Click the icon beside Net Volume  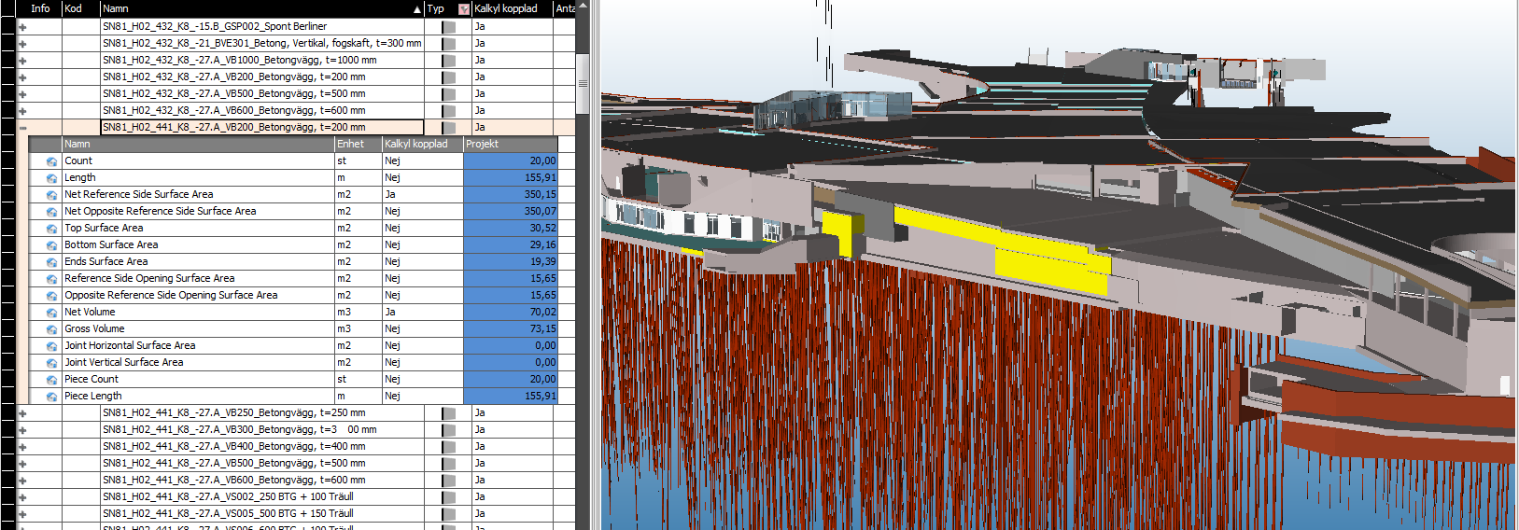pyautogui.click(x=51, y=313)
